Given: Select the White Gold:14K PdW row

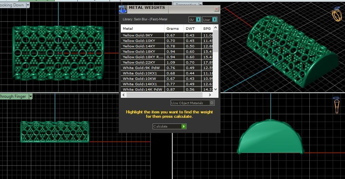Looking at the screenshot, I should pyautogui.click(x=167, y=89).
